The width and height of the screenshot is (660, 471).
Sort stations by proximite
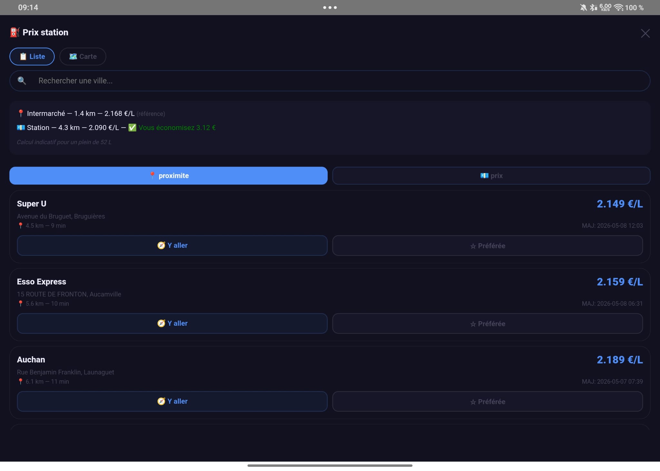(168, 176)
